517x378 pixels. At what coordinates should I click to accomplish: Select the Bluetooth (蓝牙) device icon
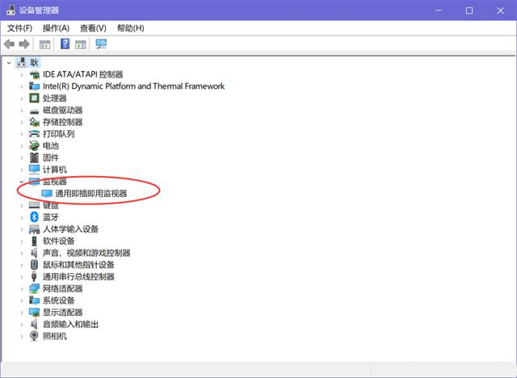pyautogui.click(x=35, y=217)
